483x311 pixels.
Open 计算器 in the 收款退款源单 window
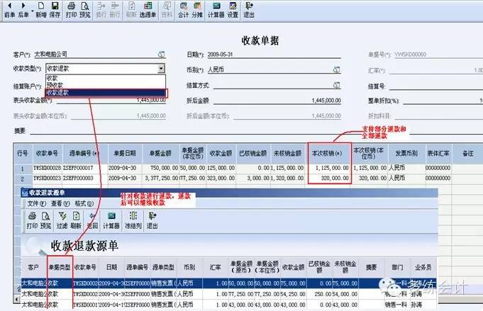[111, 220]
